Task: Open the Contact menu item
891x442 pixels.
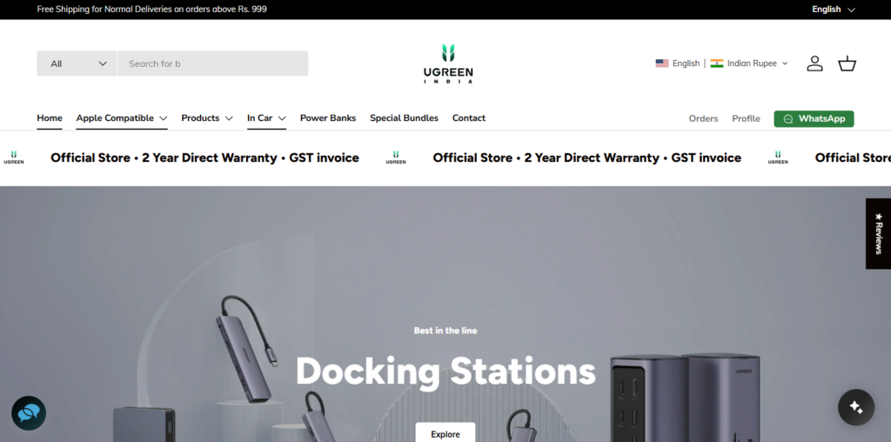Action: [x=469, y=118]
